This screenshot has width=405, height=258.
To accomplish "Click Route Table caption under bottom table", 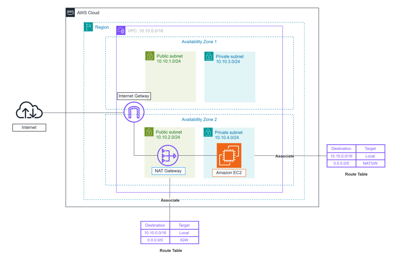I will (x=171, y=251).
